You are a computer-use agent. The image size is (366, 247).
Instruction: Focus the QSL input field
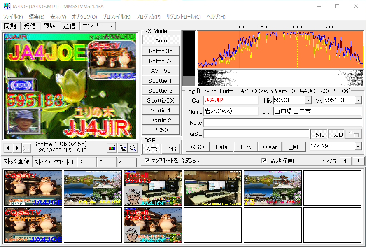click(x=256, y=134)
